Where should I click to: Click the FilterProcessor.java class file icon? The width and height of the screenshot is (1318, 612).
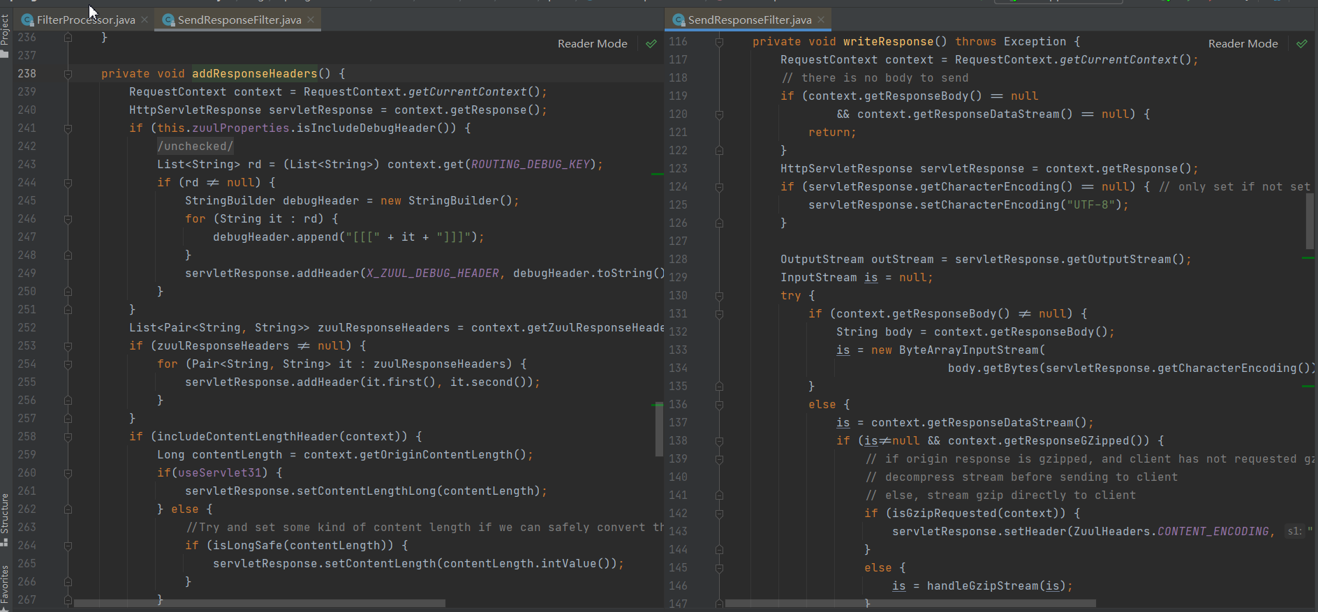(28, 20)
